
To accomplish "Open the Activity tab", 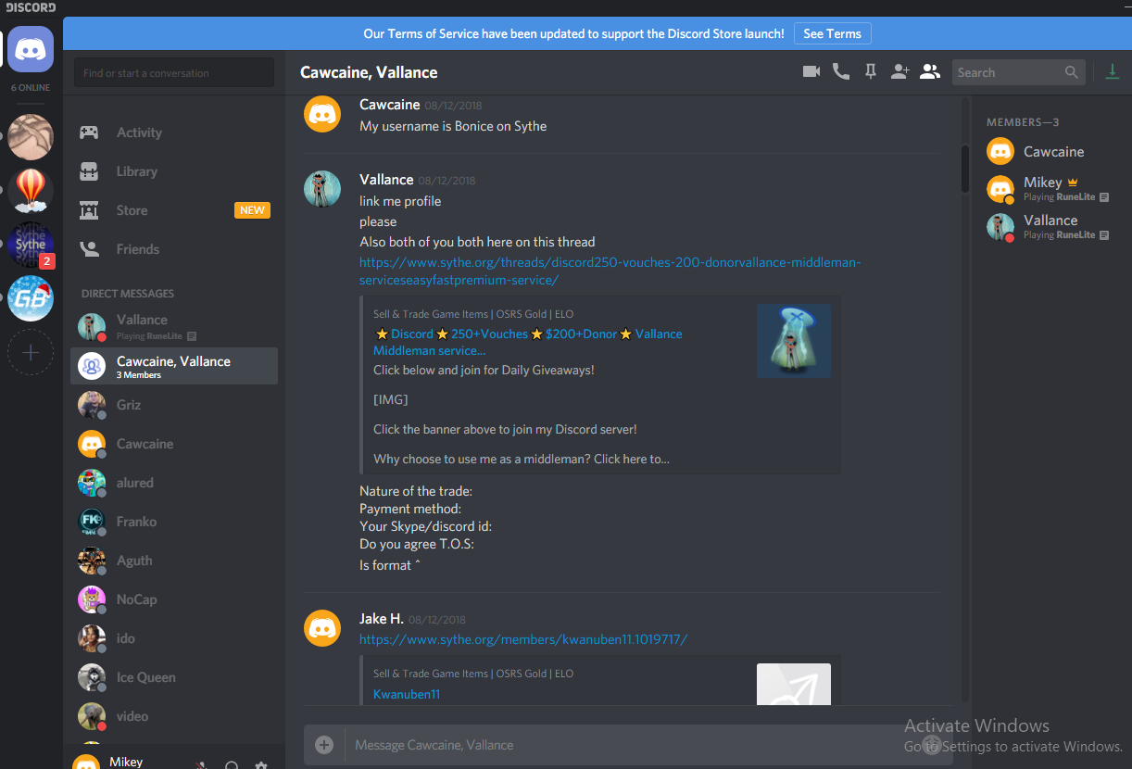I will (174, 132).
